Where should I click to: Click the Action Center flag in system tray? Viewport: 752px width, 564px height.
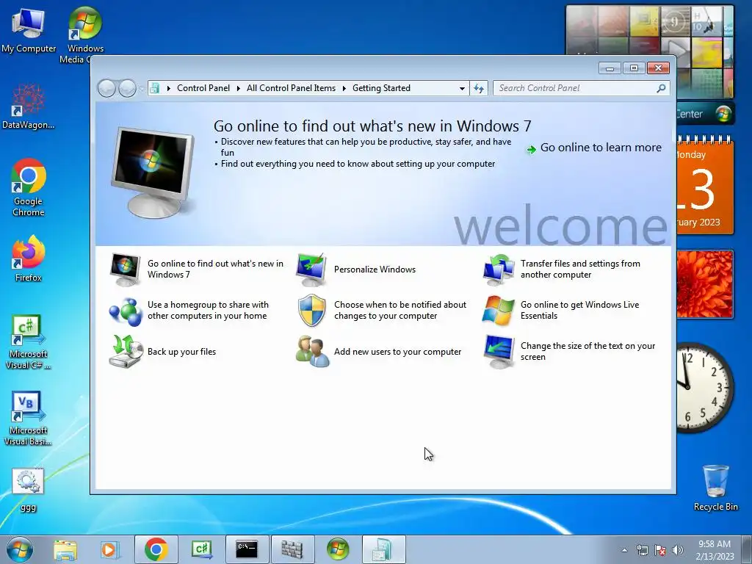coord(660,550)
